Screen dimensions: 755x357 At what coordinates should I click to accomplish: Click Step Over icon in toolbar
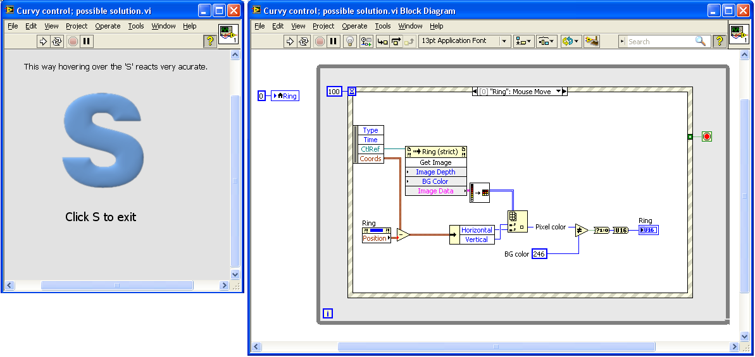pos(396,41)
